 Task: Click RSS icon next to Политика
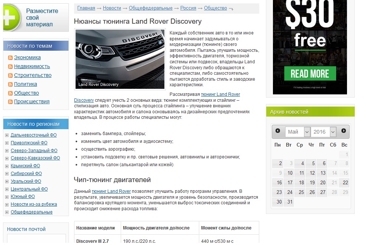(10, 84)
